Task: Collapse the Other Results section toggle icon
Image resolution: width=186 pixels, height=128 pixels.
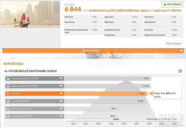Action: [180, 71]
